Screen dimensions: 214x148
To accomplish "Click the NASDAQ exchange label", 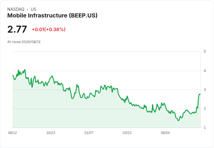I will [x=16, y=9].
